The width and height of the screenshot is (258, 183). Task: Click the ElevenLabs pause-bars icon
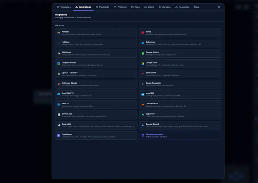[x=59, y=115]
